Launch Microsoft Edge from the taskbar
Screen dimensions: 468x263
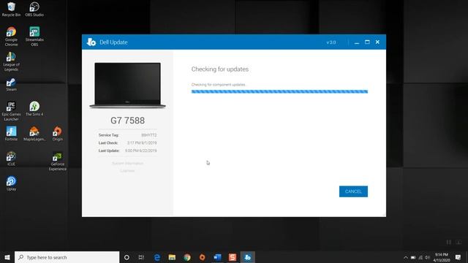tap(157, 257)
